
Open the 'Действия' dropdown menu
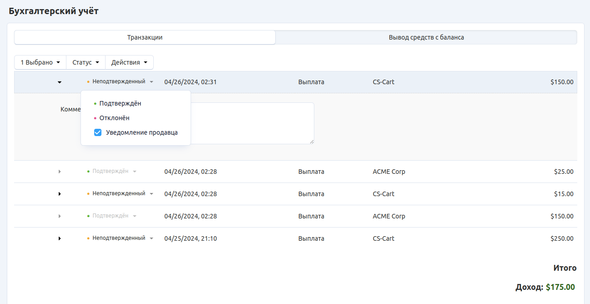129,62
